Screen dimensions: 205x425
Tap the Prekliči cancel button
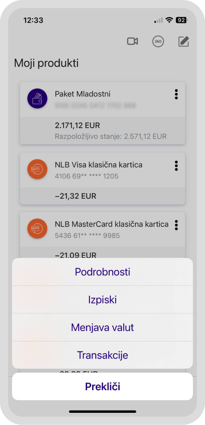(x=102, y=387)
